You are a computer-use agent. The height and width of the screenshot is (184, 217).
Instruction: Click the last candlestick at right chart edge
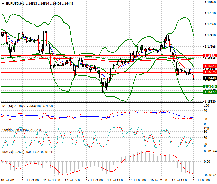point(194,77)
